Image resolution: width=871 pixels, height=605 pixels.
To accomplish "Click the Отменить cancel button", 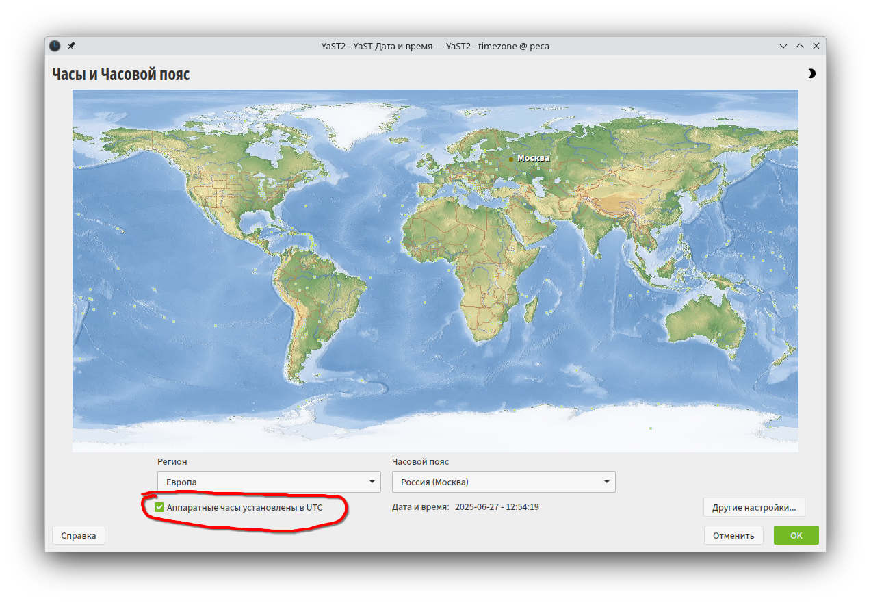I will [x=733, y=535].
